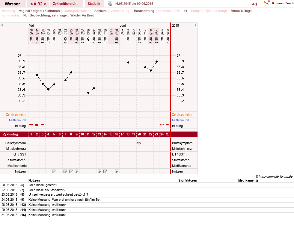Click the left Muttermund row label
Screen dimensions: 294x228
(17, 120)
